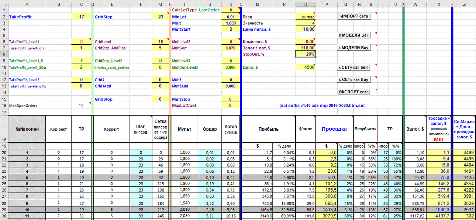Select the TakeProffit_Level1_5 value cell 7
The width and height of the screenshot is (476, 220).
tap(81, 61)
